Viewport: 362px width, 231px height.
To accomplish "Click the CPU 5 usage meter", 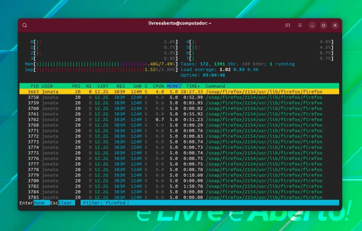I will (x=260, y=47).
